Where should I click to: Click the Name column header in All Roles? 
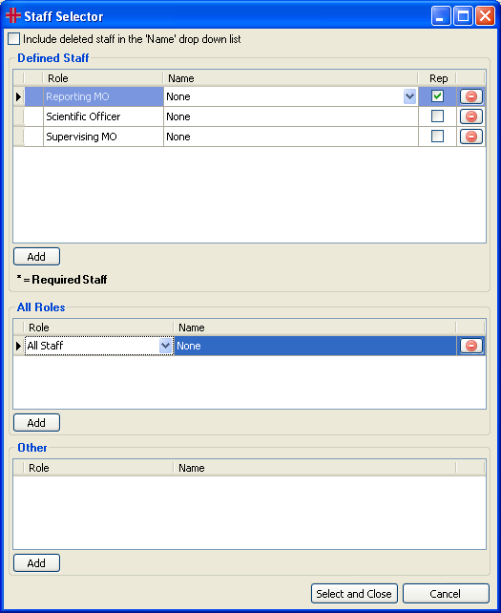(x=315, y=328)
